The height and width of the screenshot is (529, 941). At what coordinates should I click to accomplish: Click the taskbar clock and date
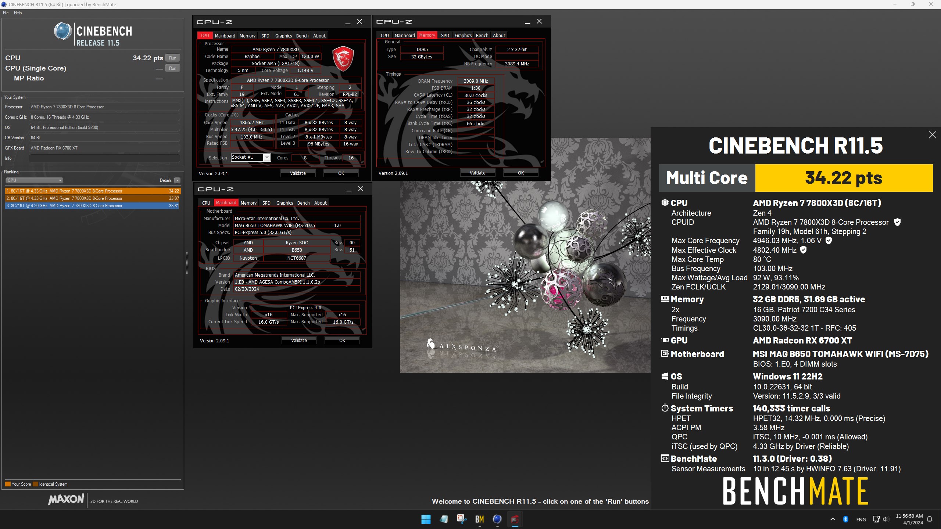(x=909, y=519)
